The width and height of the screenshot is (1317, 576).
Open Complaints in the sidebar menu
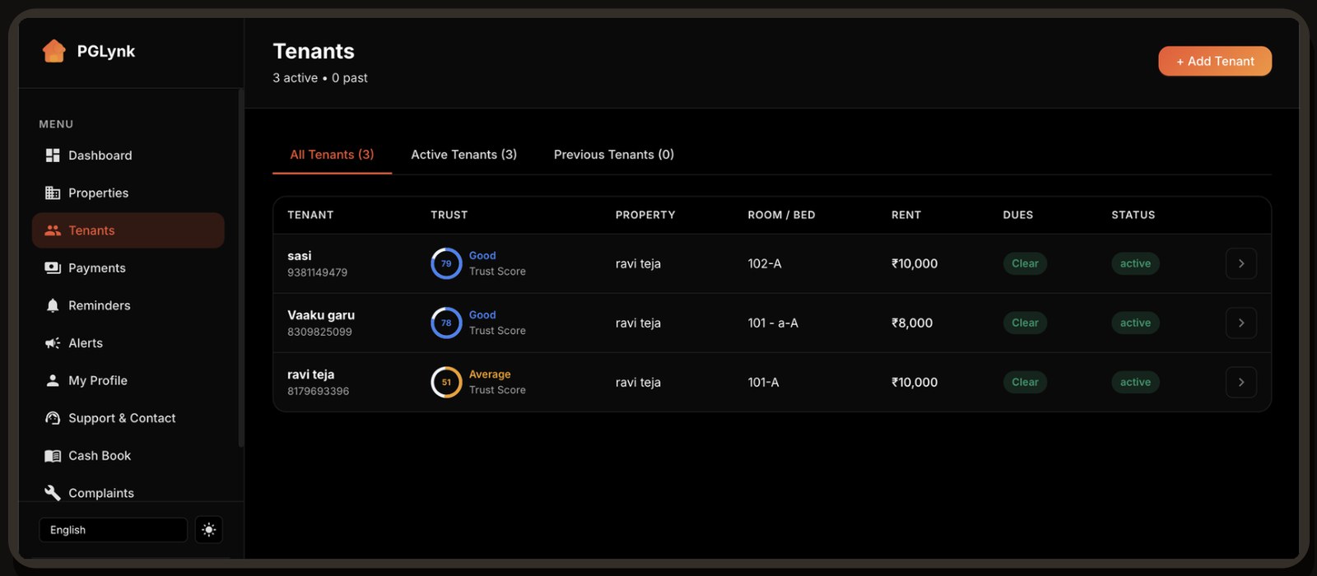(128, 493)
